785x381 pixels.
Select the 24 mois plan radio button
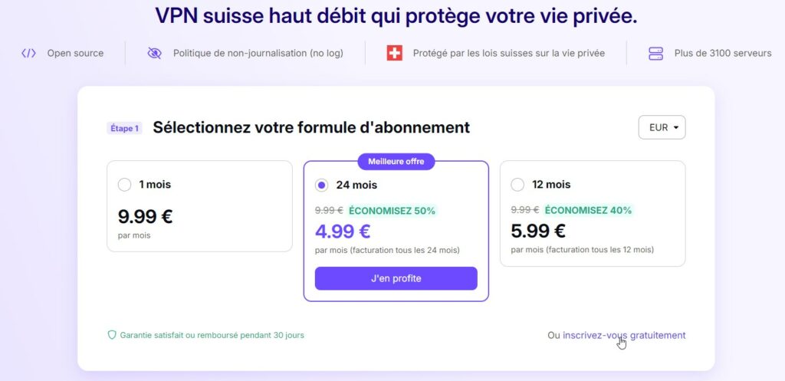point(322,185)
